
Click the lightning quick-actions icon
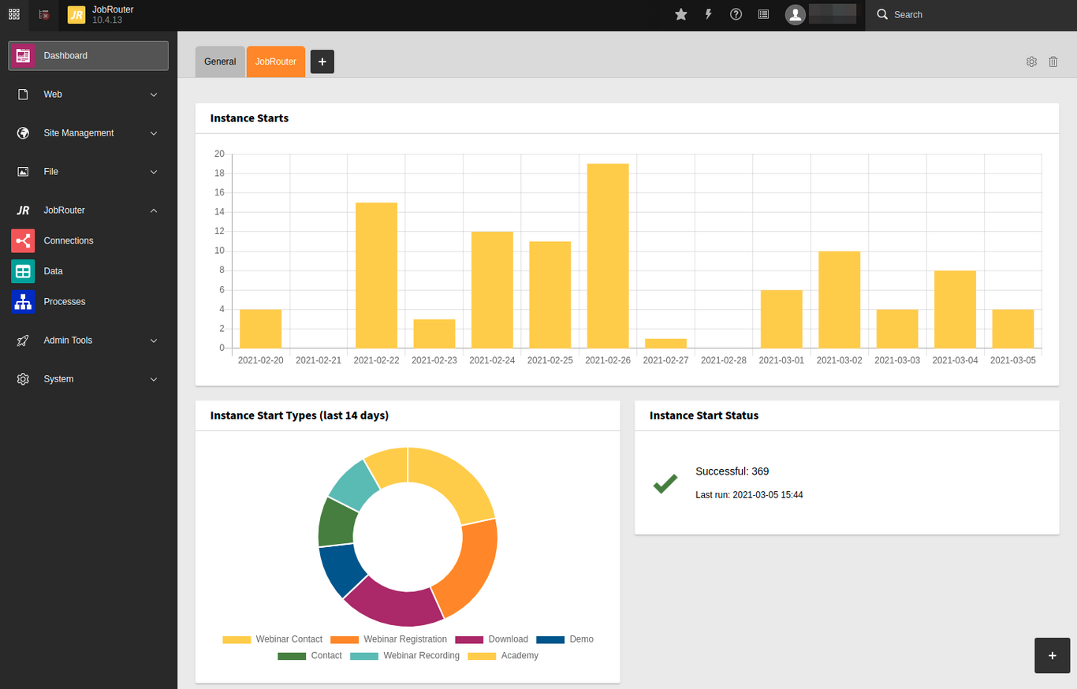click(708, 14)
